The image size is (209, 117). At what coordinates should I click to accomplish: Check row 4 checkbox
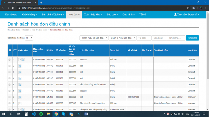(x=9, y=79)
